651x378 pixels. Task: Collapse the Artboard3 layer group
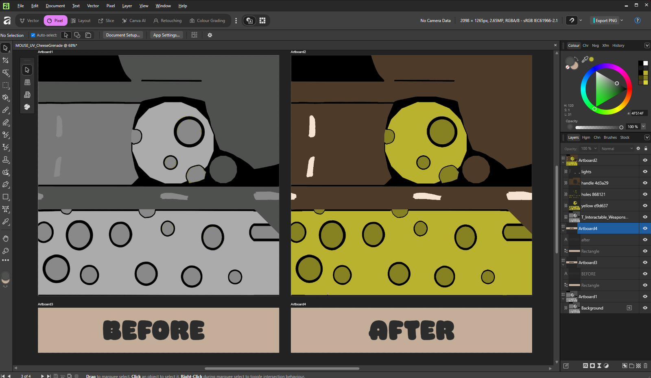[x=563, y=265]
